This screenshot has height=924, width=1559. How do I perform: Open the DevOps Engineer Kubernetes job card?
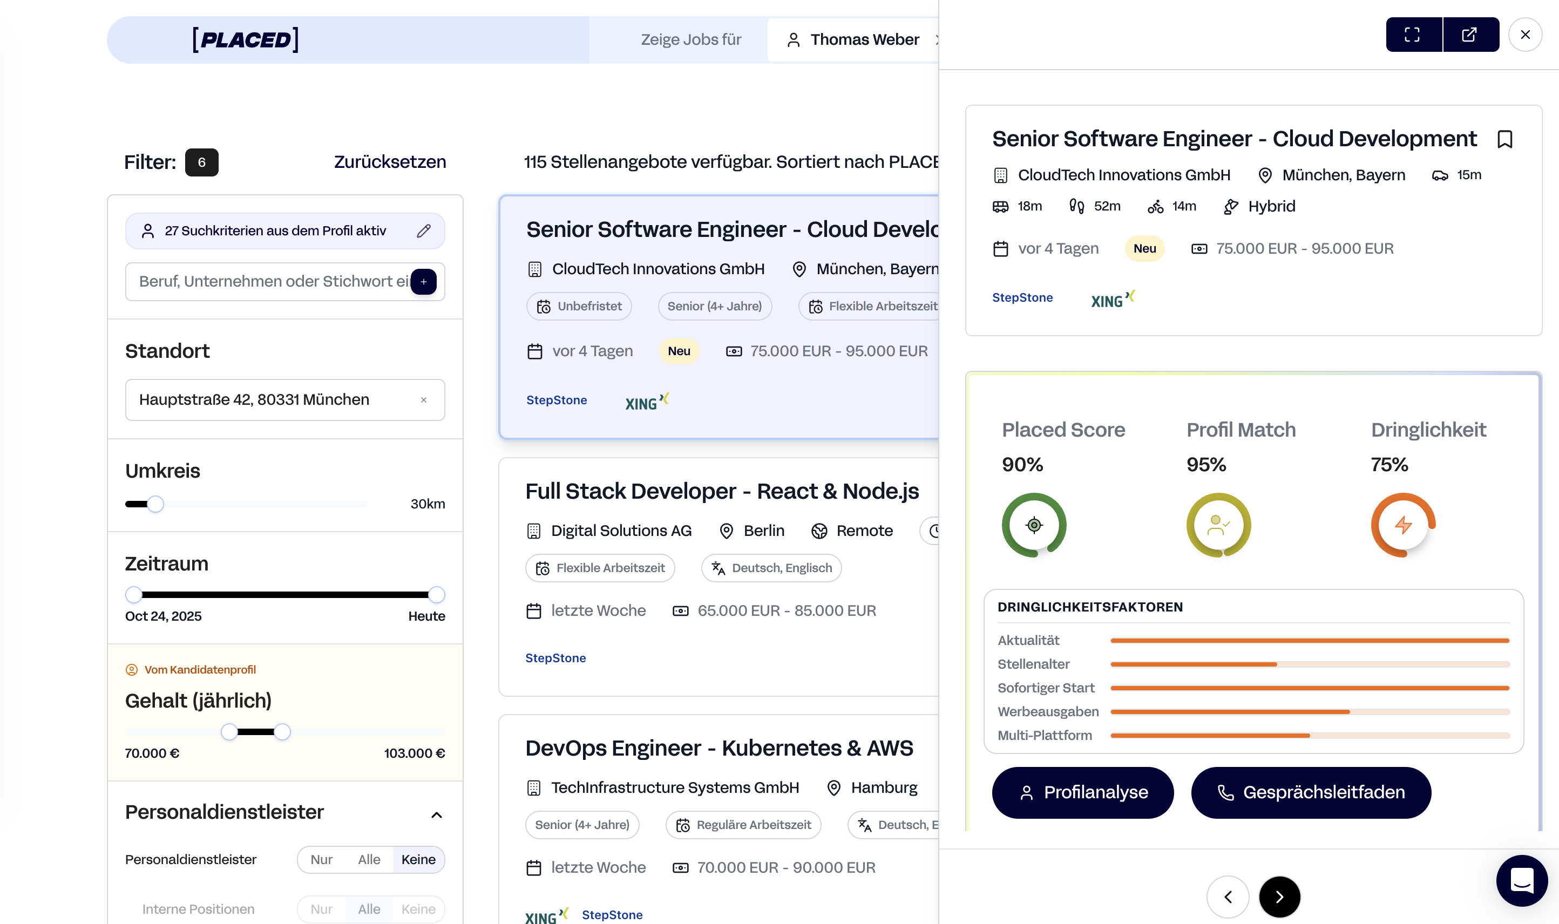[719, 748]
